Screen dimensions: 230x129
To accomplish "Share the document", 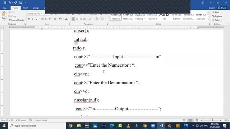I will coord(222,8).
